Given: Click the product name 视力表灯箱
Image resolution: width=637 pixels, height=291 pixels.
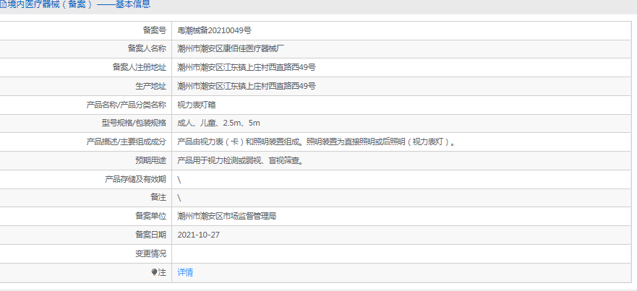Looking at the screenshot, I should (197, 105).
